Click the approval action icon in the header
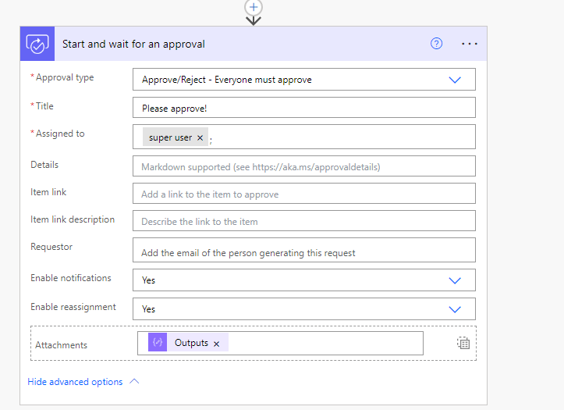This screenshot has height=410, width=564. click(x=37, y=44)
